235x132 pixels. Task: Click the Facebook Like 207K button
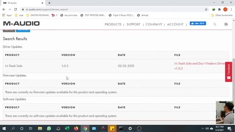[x=198, y=23]
